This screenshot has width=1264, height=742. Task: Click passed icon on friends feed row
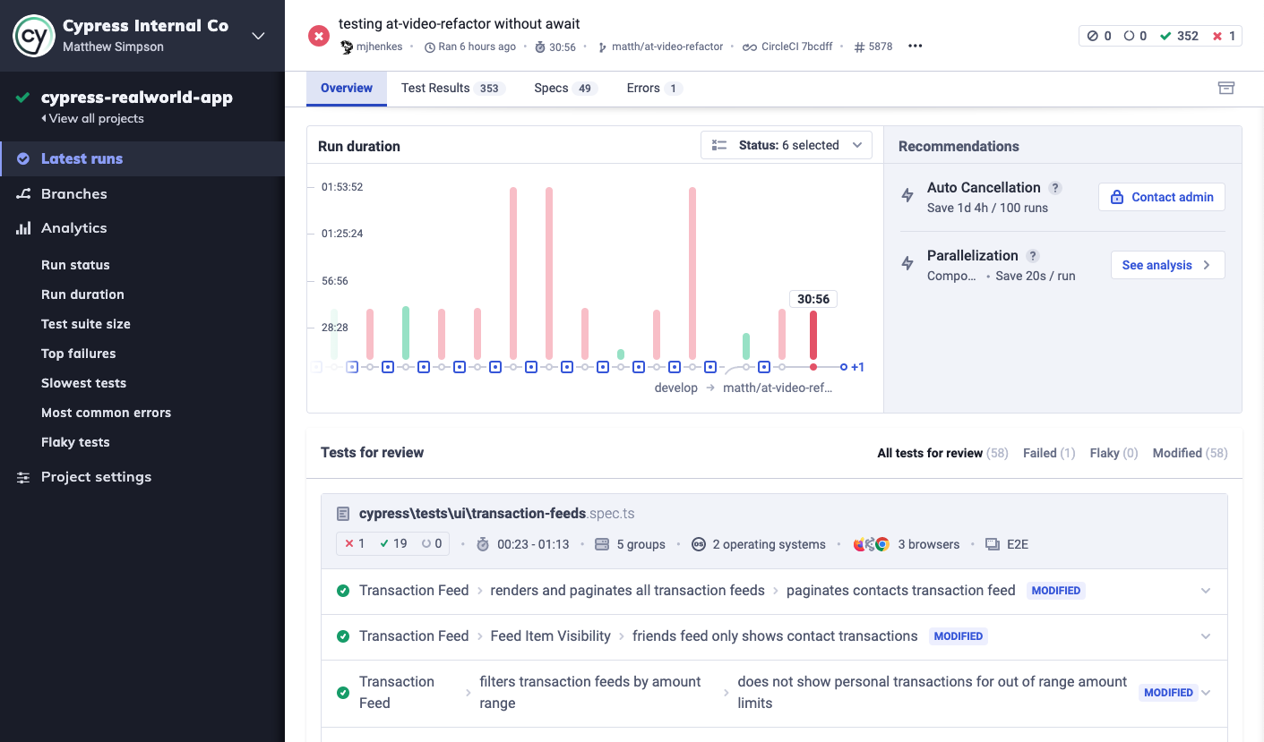tap(343, 636)
